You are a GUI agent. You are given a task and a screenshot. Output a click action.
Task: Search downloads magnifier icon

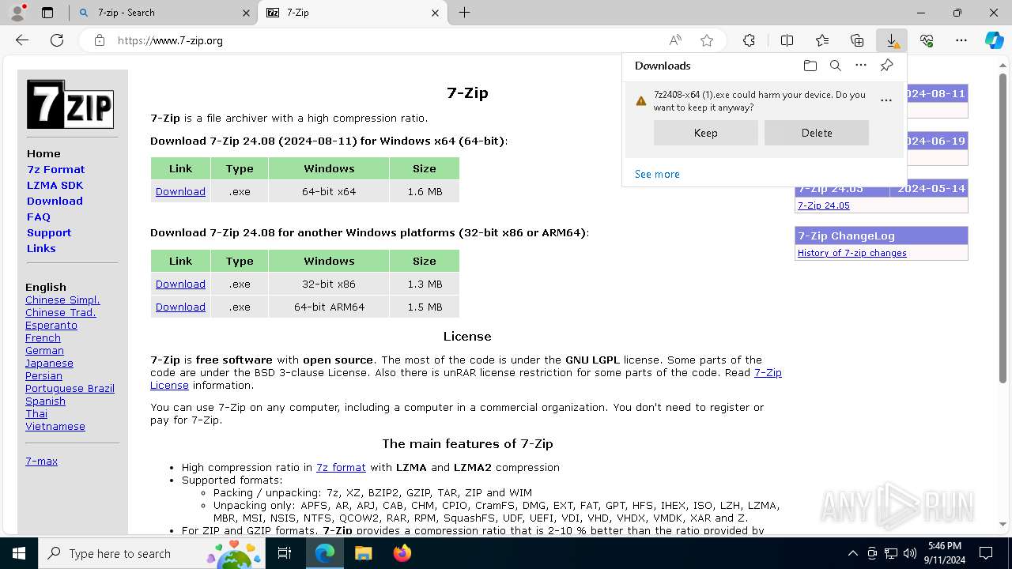(835, 66)
